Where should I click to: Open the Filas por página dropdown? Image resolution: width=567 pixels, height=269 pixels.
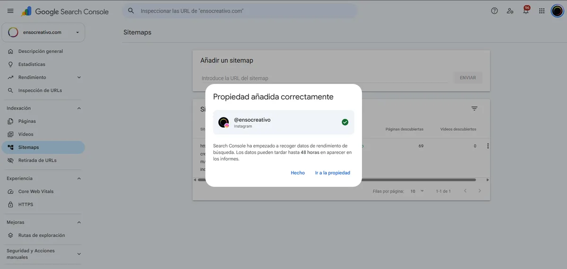[417, 191]
